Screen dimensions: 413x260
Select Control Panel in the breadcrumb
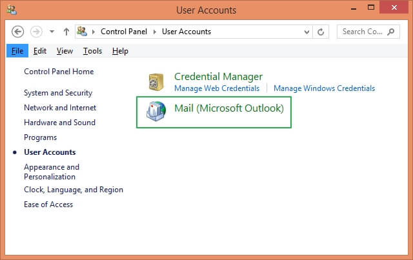coord(124,32)
